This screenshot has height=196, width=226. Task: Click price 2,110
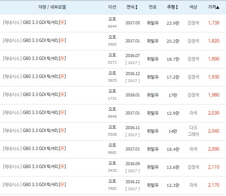[x=213, y=167]
